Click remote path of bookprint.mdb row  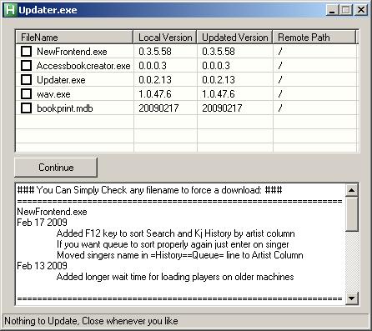pyautogui.click(x=280, y=108)
